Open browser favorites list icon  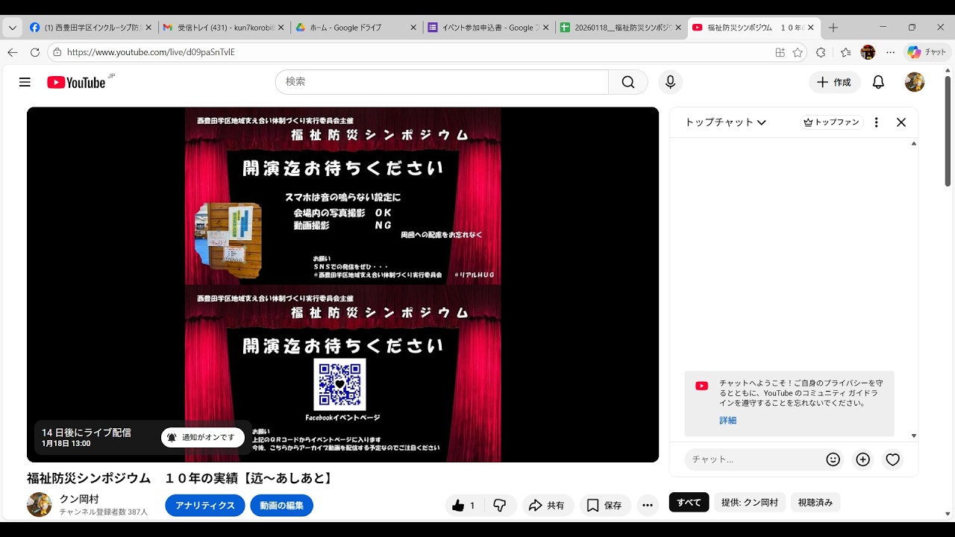coord(845,52)
